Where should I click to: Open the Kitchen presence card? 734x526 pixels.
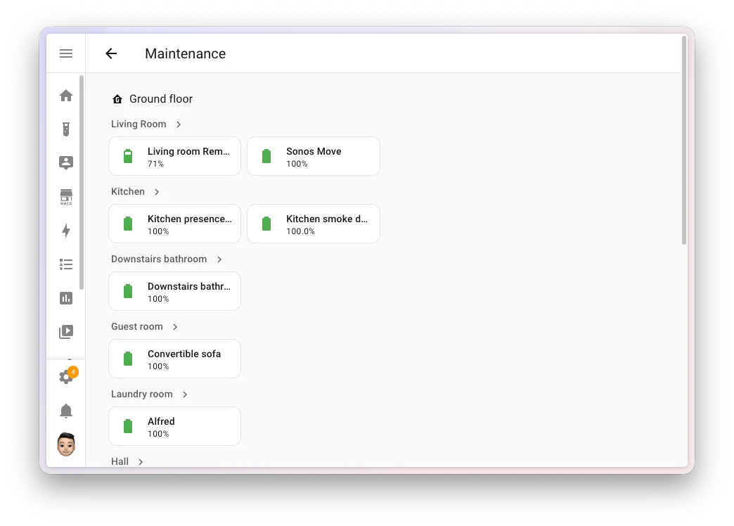click(174, 224)
